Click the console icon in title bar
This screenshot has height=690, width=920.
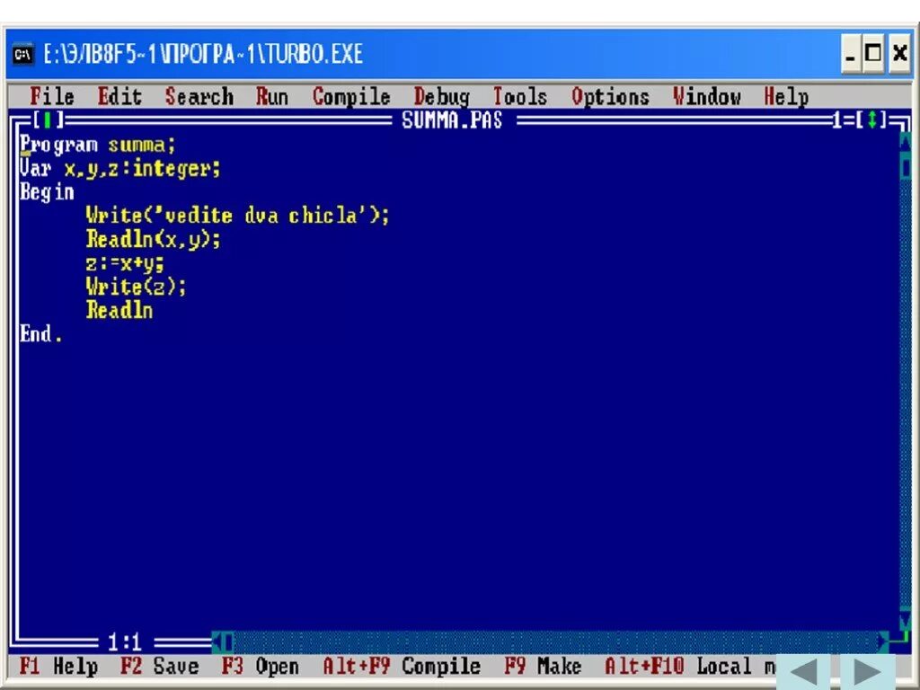22,55
